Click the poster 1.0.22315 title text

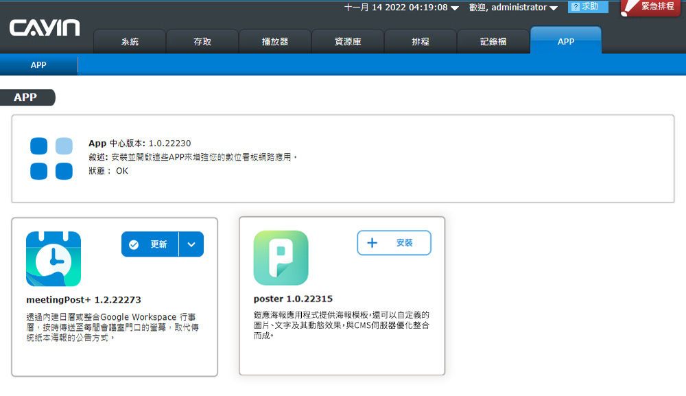293,299
